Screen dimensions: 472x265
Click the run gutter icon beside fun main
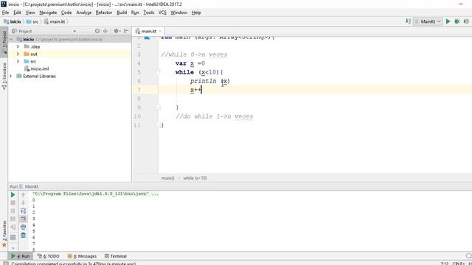coord(147,38)
